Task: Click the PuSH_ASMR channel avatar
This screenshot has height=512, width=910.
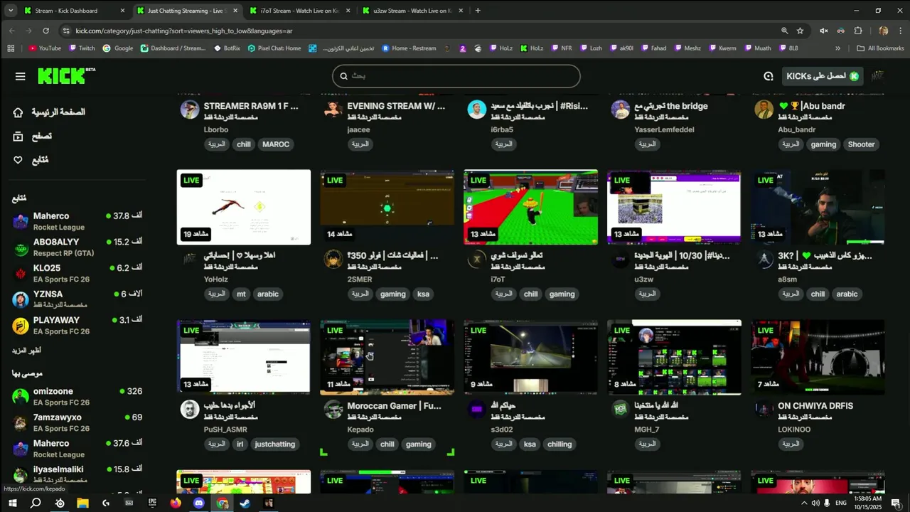Action: click(190, 409)
